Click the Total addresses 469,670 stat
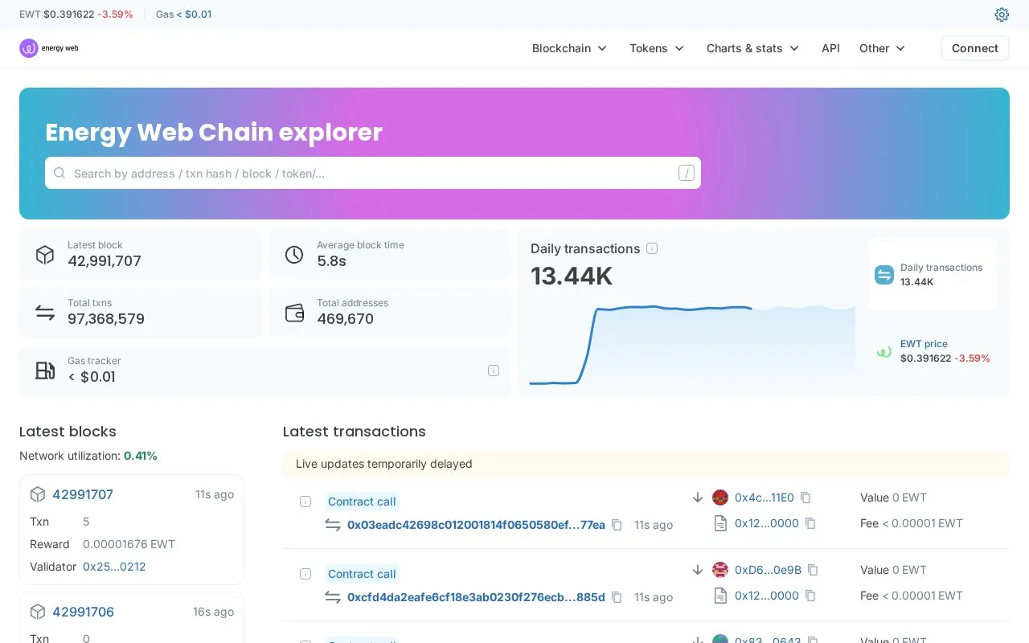 coord(390,313)
